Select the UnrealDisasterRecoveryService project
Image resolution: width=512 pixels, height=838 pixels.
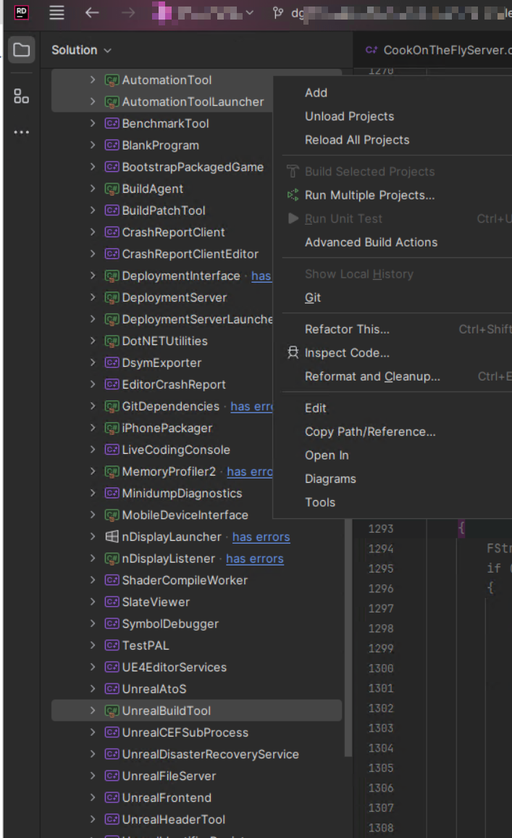pyautogui.click(x=196, y=754)
